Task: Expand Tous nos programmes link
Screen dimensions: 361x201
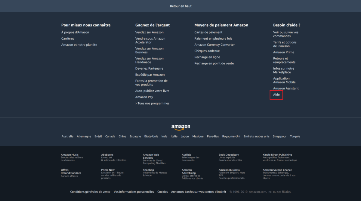Action: point(152,103)
